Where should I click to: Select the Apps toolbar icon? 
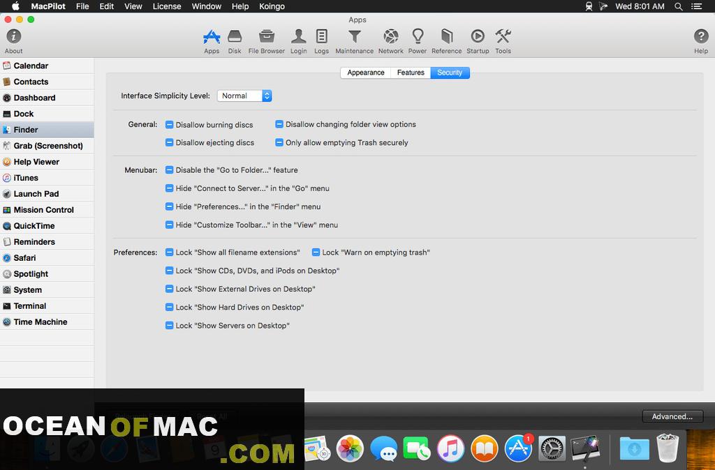(x=212, y=41)
